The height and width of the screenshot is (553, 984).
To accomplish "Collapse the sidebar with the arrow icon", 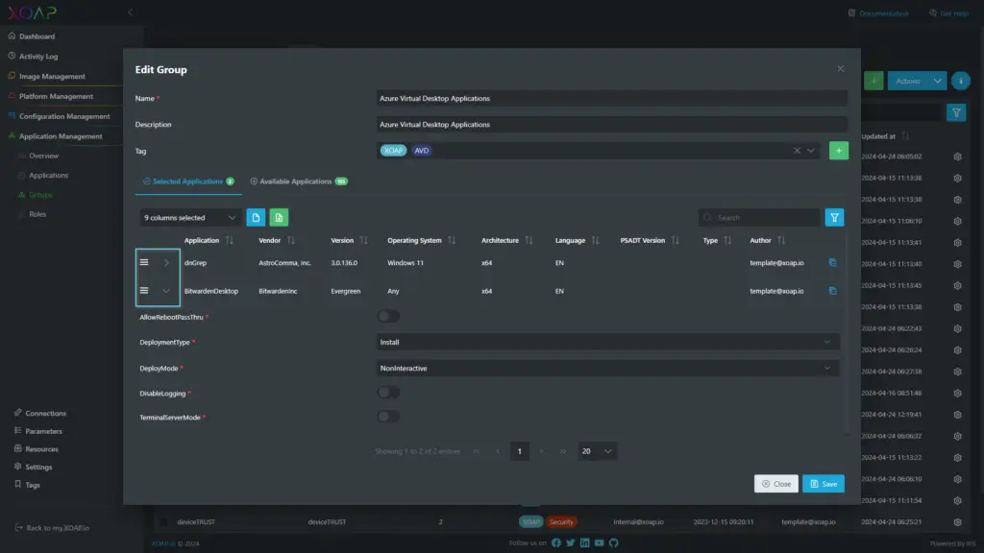I will (130, 12).
